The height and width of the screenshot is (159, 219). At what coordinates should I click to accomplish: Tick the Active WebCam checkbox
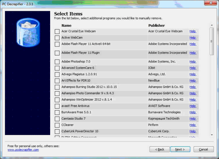(57, 38)
